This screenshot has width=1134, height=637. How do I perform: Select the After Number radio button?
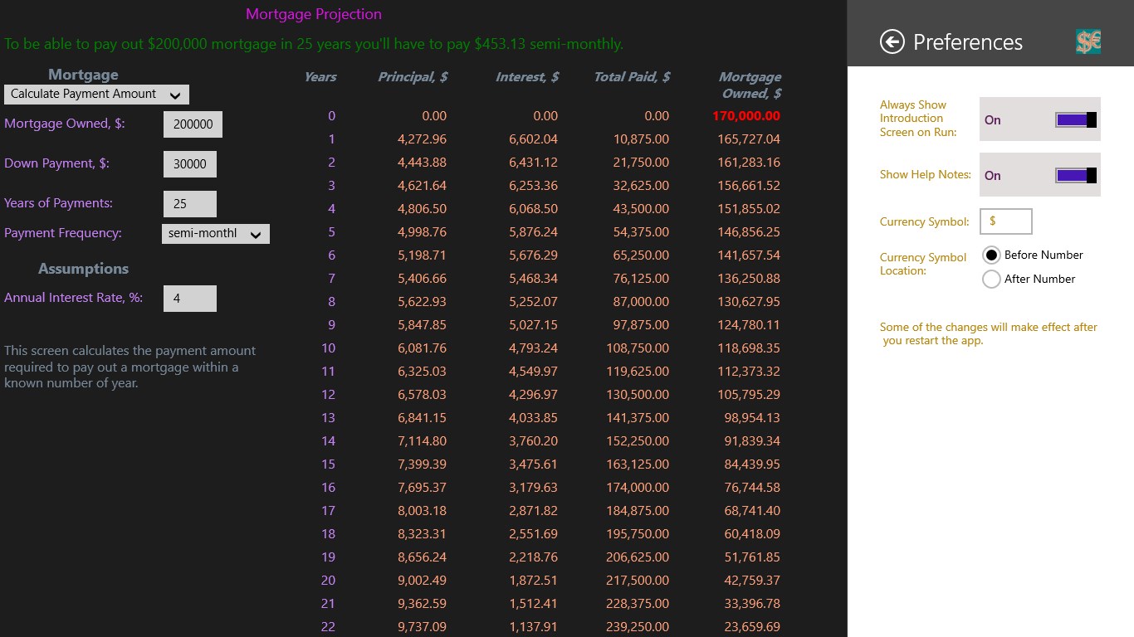[x=991, y=279]
